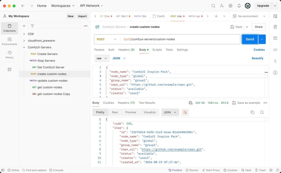Screen dimensions: 281x173
Task: Switch to the Auth tab
Action: 111,50
